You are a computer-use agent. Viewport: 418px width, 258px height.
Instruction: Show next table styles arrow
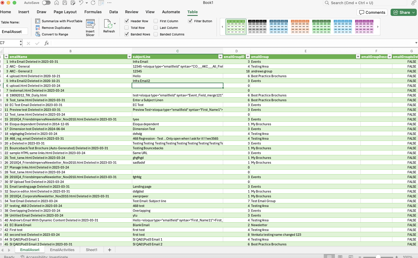coord(378,27)
